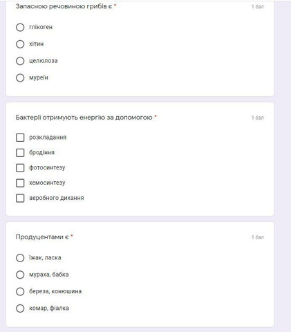This screenshot has height=332, width=291.
Task: Click the question title 'Продуцентами є'
Action: tap(42, 237)
